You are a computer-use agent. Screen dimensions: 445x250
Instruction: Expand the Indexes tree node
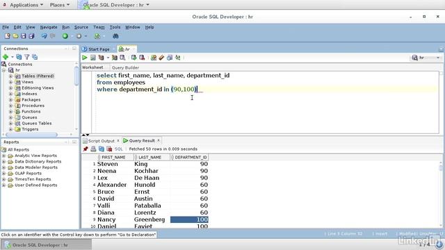tap(10, 94)
